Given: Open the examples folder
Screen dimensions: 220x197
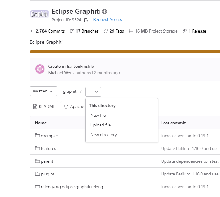Looking at the screenshot, I should pyautogui.click(x=50, y=136).
